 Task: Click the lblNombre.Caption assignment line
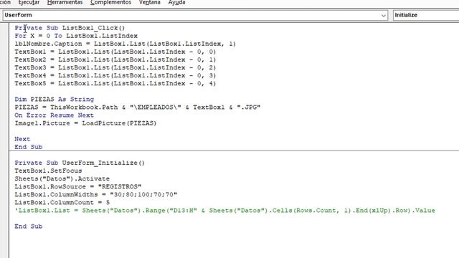click(x=125, y=44)
